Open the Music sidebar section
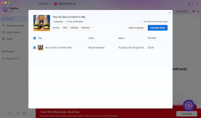The image size is (201, 118). pyautogui.click(x=14, y=19)
